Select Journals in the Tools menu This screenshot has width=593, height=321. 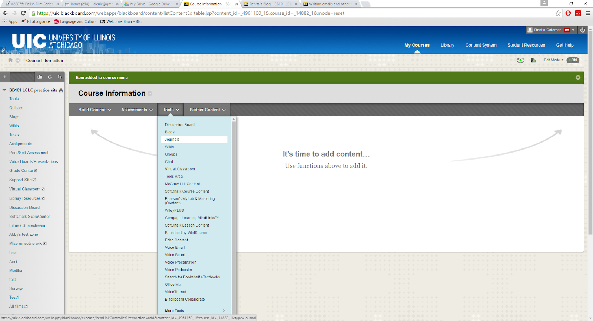tap(194, 140)
